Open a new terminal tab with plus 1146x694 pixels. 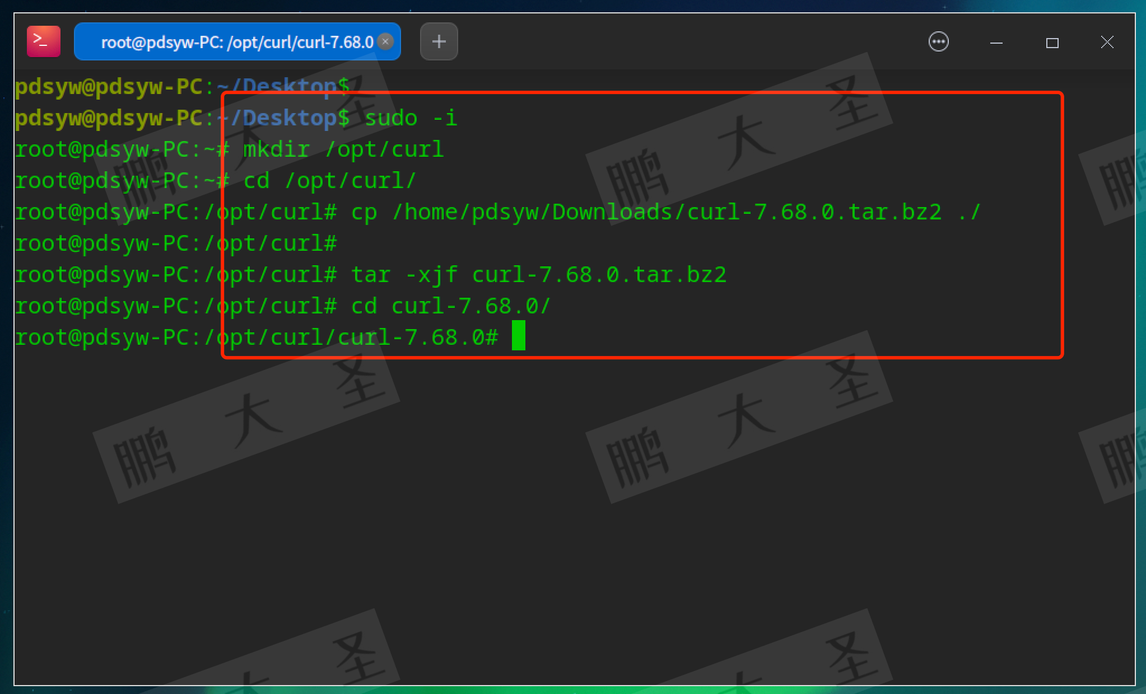tap(439, 41)
